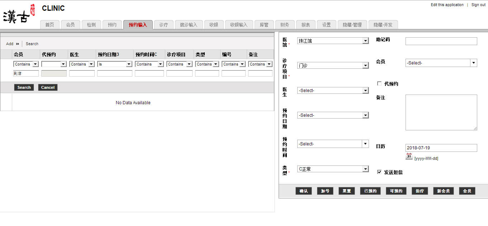Viewport: 488px width, 226px height.
Task: Click into the 助记码 text field
Action: tap(441, 41)
